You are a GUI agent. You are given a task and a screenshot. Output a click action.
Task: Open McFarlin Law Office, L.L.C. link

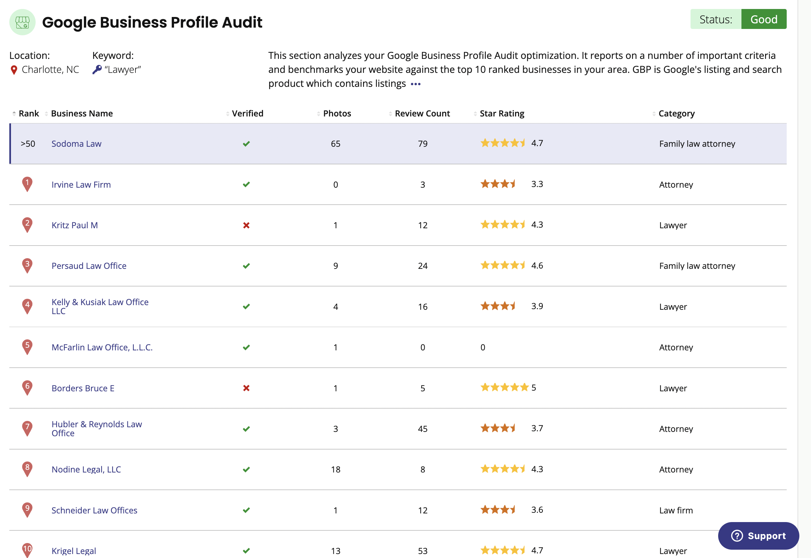coord(102,347)
